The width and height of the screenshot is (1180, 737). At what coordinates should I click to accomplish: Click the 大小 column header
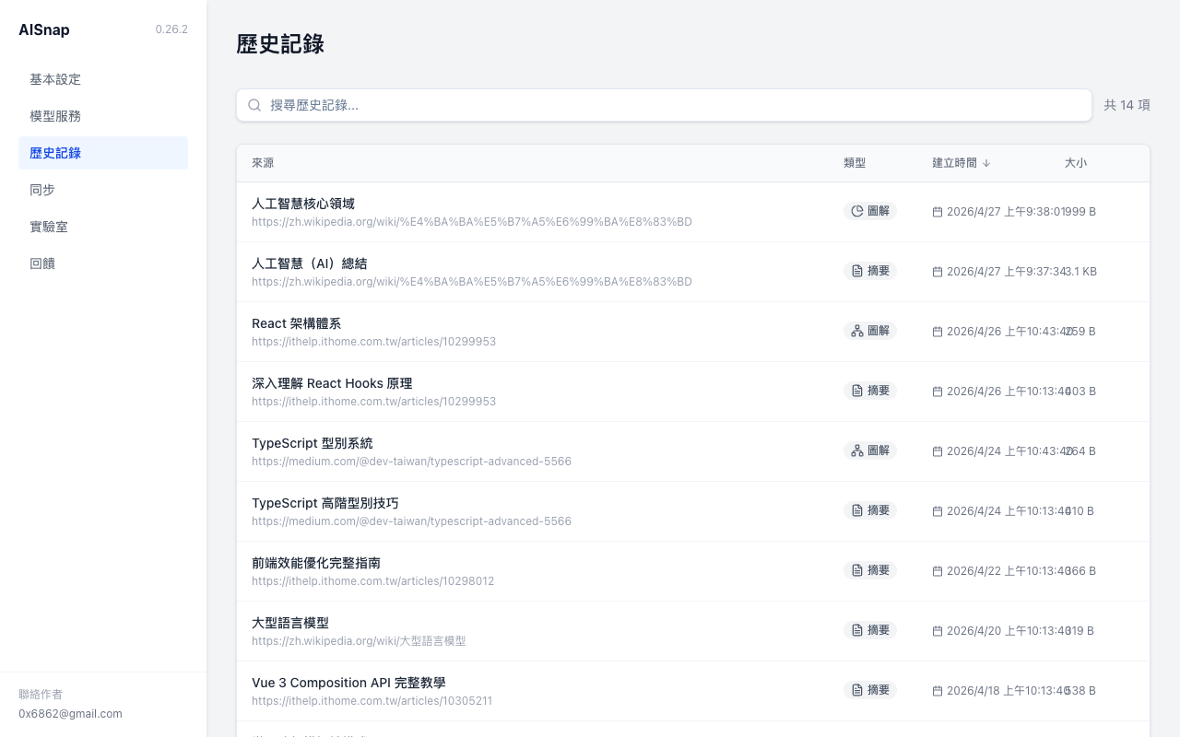pos(1076,163)
